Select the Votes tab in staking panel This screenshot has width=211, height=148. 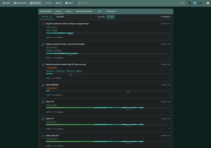click(x=58, y=12)
